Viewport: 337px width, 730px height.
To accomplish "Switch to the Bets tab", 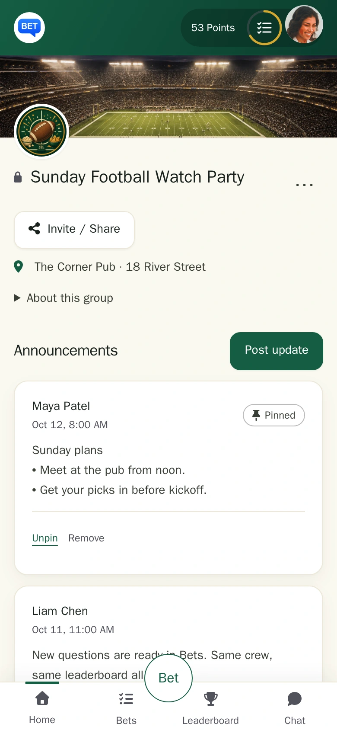I will [x=126, y=707].
